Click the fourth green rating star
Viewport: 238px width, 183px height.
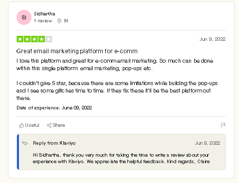tap(41, 39)
